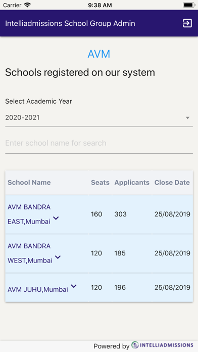The image size is (198, 352).
Task: Open AVM BANDRA EAST,Mumbai school link
Action: (29, 214)
